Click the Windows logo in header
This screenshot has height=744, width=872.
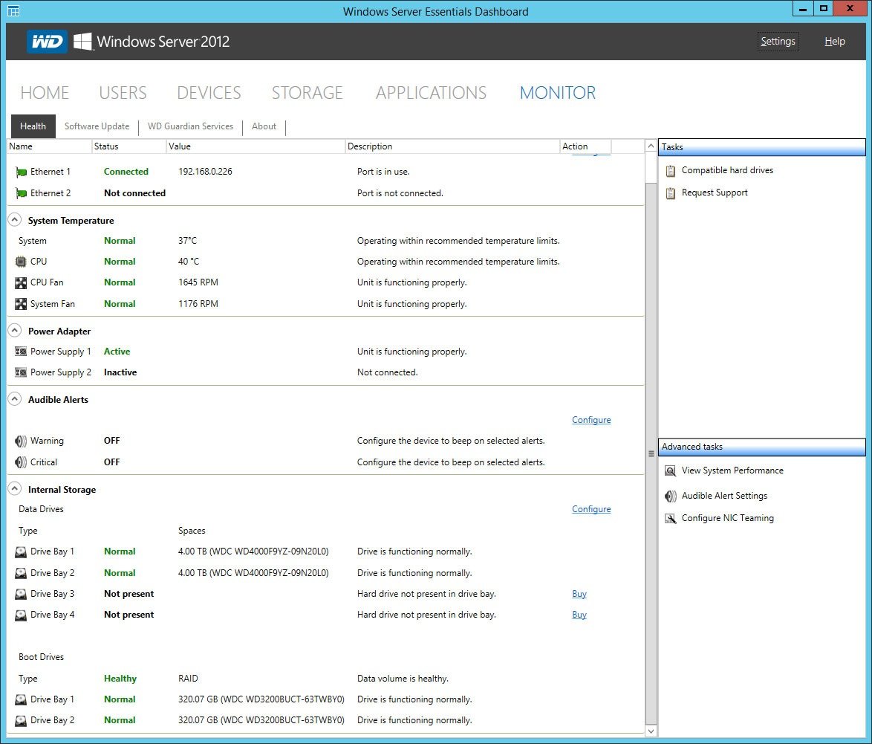(x=83, y=41)
